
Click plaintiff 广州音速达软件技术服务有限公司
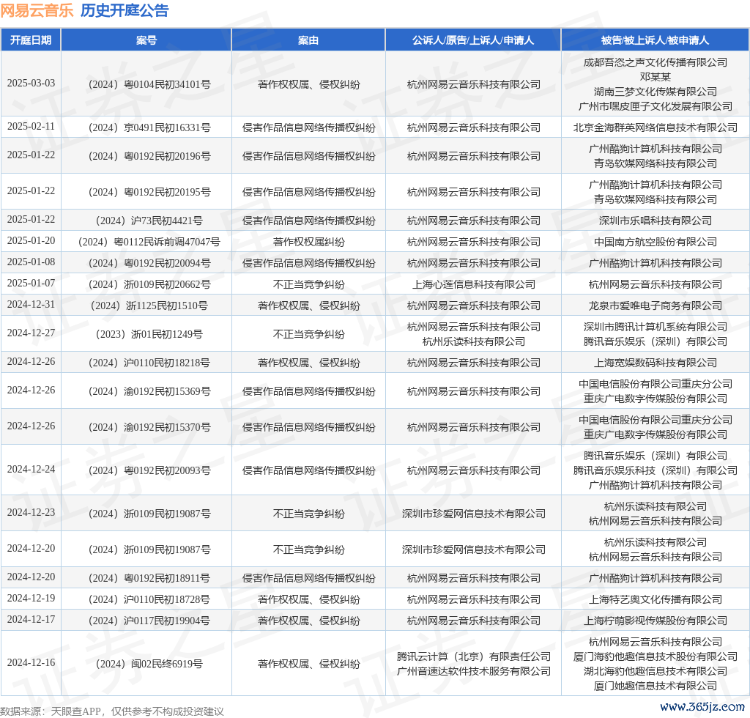474,672
